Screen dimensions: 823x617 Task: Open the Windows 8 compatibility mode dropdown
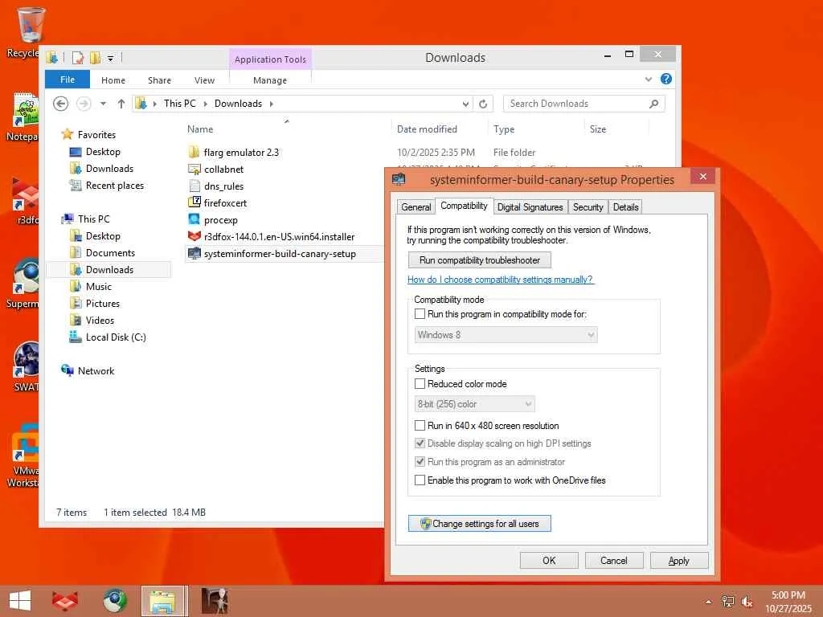tap(506, 335)
